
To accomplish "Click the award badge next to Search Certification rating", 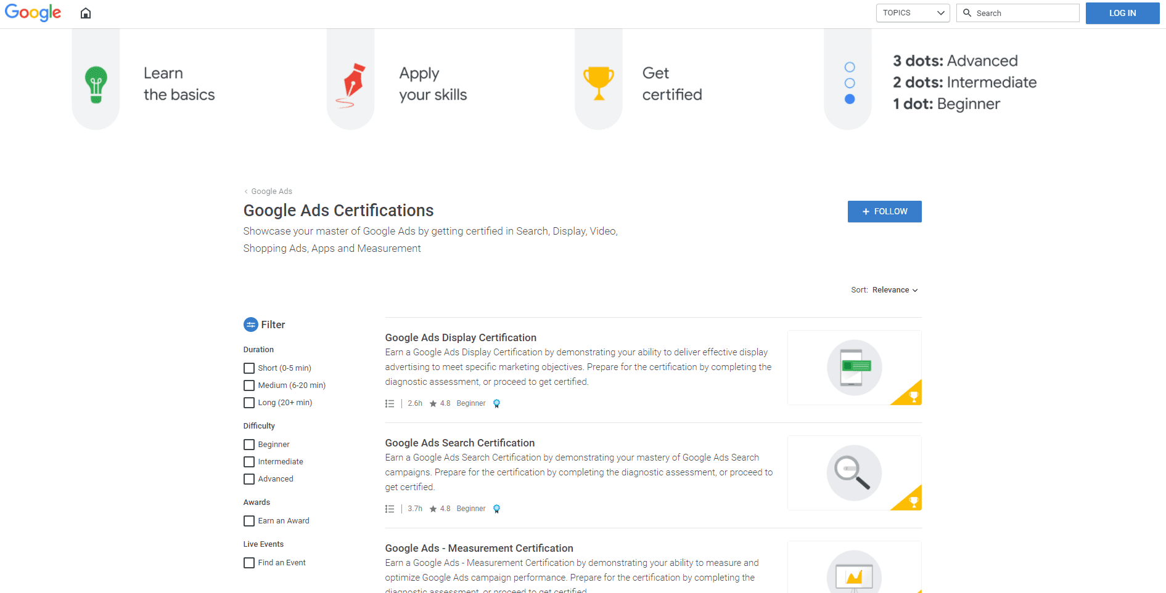I will 497,509.
